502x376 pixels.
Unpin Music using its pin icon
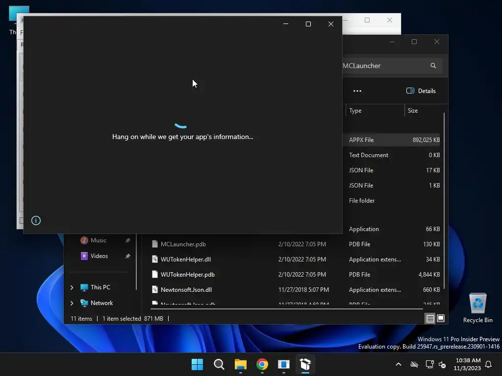pyautogui.click(x=128, y=240)
